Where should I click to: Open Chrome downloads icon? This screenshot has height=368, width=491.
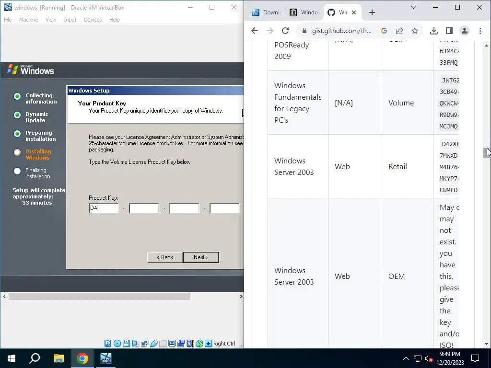tap(433, 31)
